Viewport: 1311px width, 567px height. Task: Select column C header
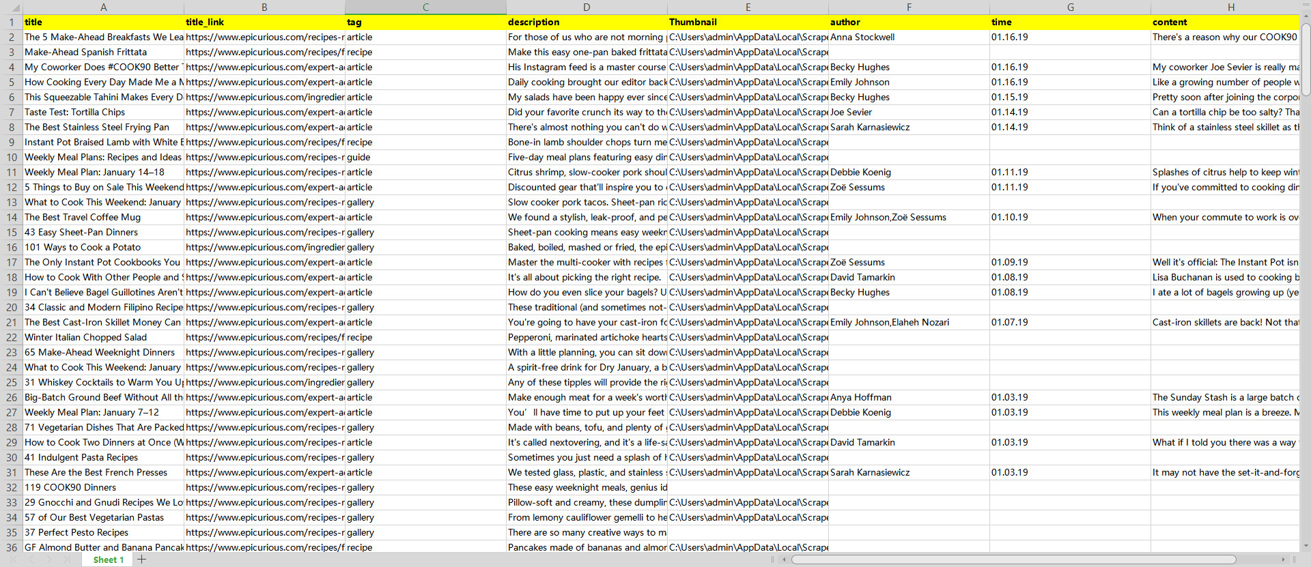click(425, 8)
